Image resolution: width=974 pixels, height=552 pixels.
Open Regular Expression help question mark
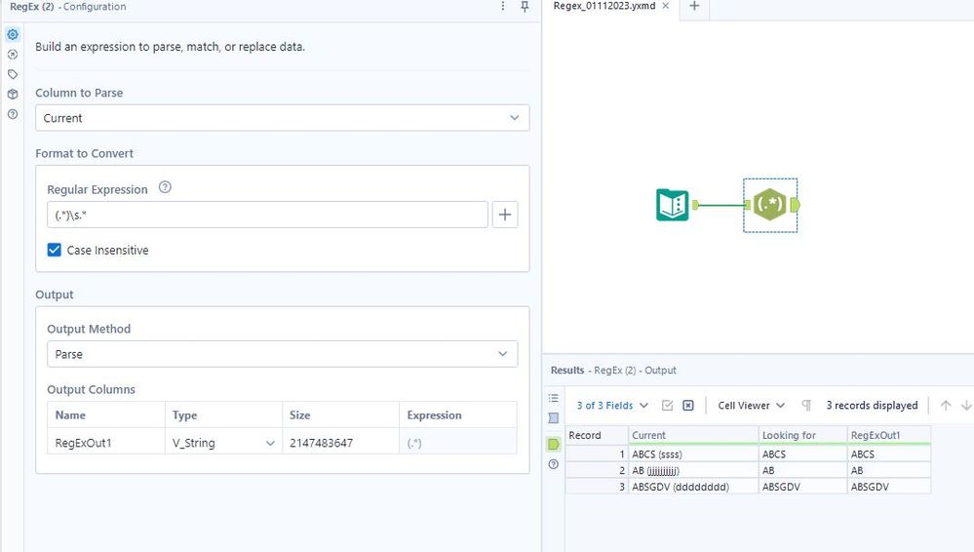click(x=165, y=188)
